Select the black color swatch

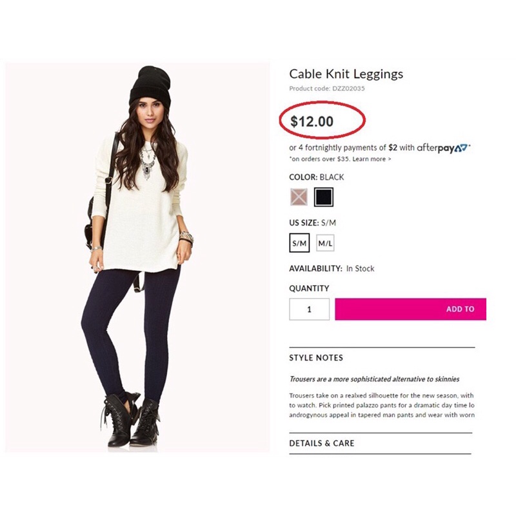point(324,197)
